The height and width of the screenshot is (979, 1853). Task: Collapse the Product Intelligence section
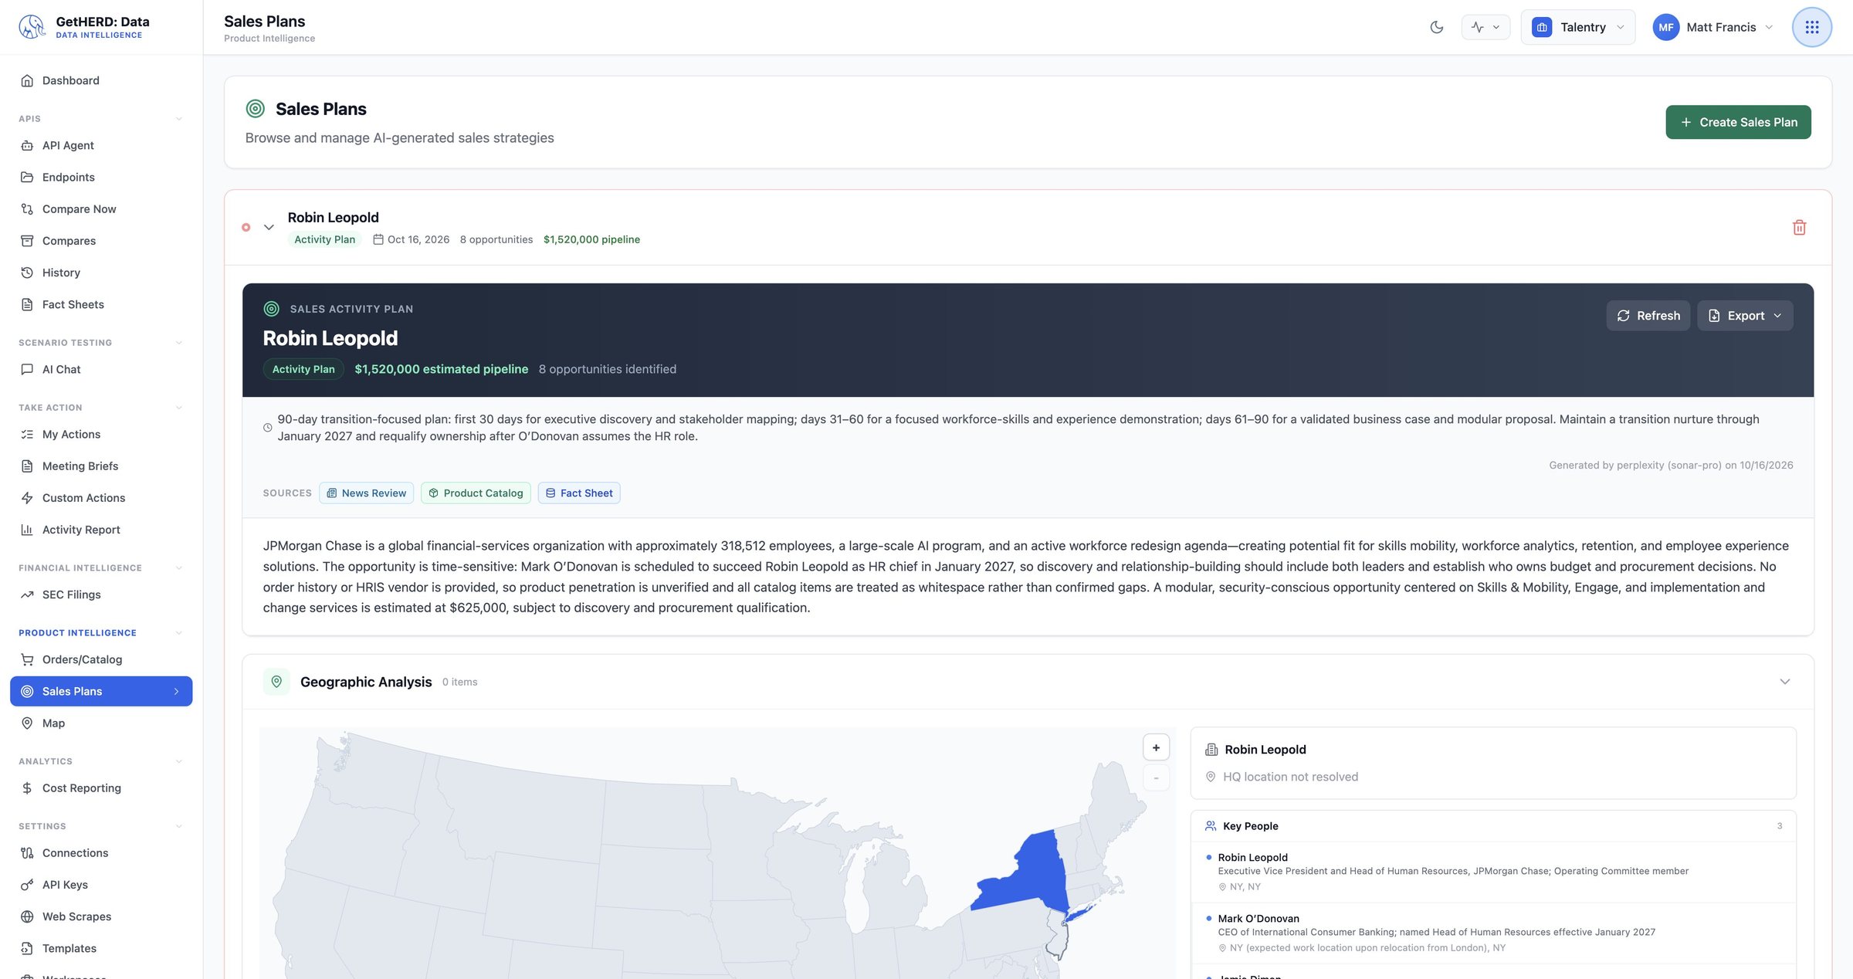pyautogui.click(x=179, y=633)
